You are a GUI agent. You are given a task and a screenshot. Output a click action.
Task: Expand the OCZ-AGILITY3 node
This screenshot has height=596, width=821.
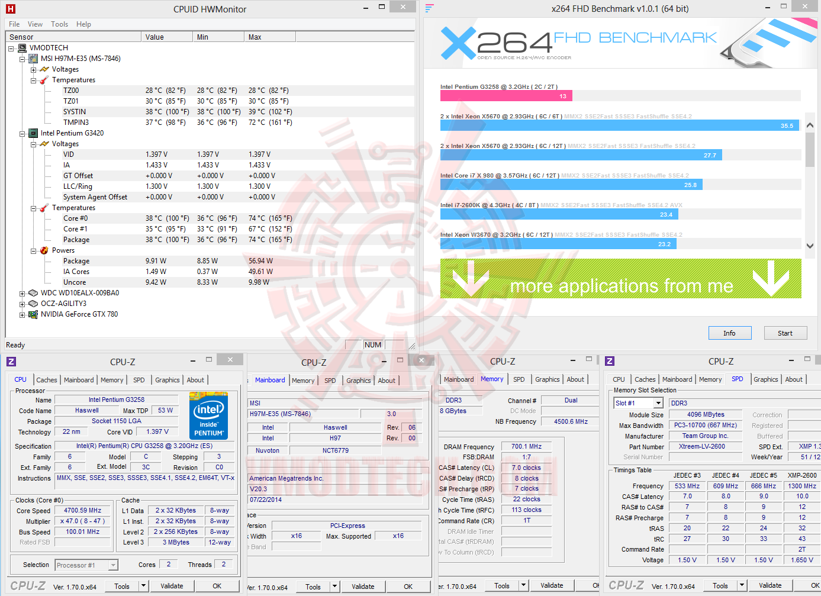(x=22, y=304)
